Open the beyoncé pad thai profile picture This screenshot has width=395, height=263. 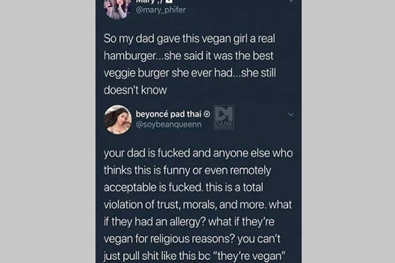click(118, 119)
